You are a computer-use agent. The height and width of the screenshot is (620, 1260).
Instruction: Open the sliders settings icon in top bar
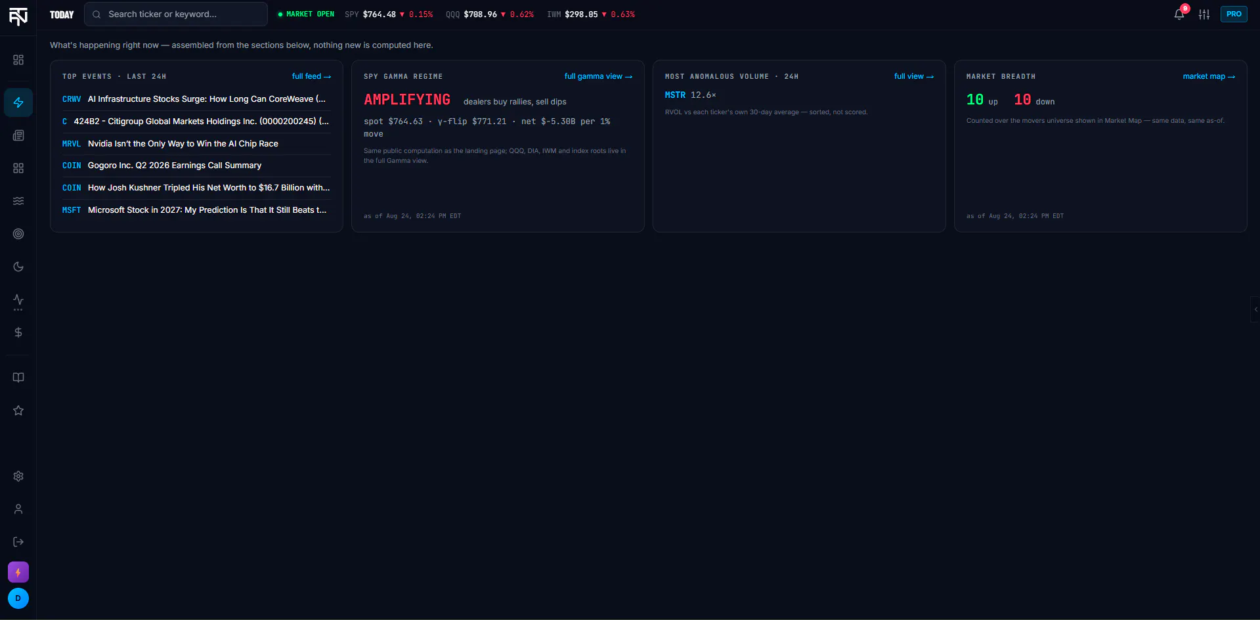click(x=1204, y=14)
